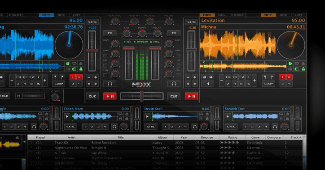Toggle quantize on the Levitation deck
Image resolution: width=325 pixels, height=170 pixels.
point(297,69)
